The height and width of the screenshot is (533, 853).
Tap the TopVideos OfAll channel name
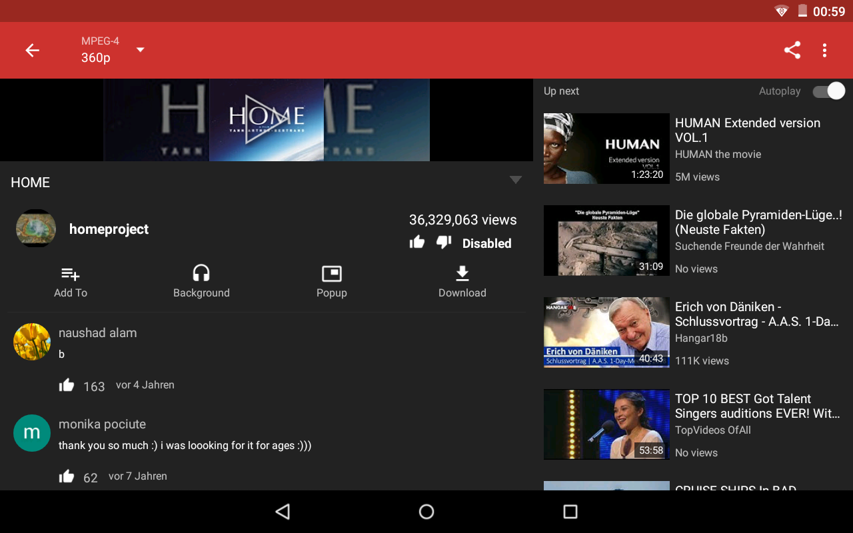[x=713, y=430]
